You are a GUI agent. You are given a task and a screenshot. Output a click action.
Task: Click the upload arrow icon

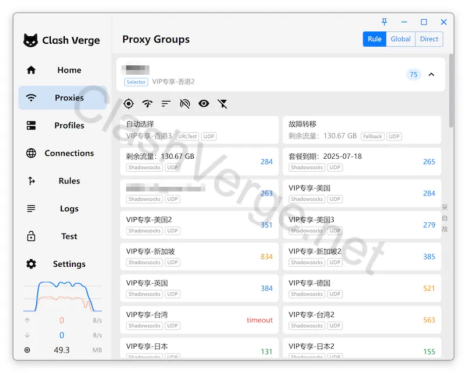27,320
